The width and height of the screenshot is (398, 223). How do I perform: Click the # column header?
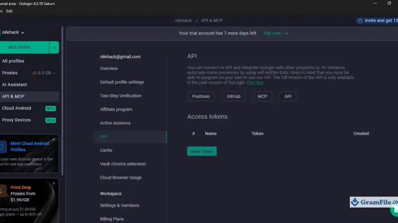[x=194, y=134]
